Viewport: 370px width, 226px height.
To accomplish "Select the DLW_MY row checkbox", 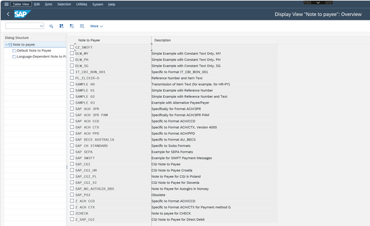I will (72, 53).
